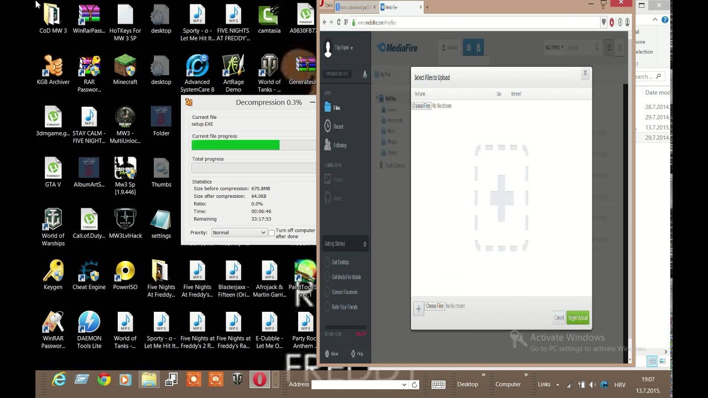Image resolution: width=708 pixels, height=398 pixels.
Task: Open File Explorer on the taskbar
Action: click(149, 379)
